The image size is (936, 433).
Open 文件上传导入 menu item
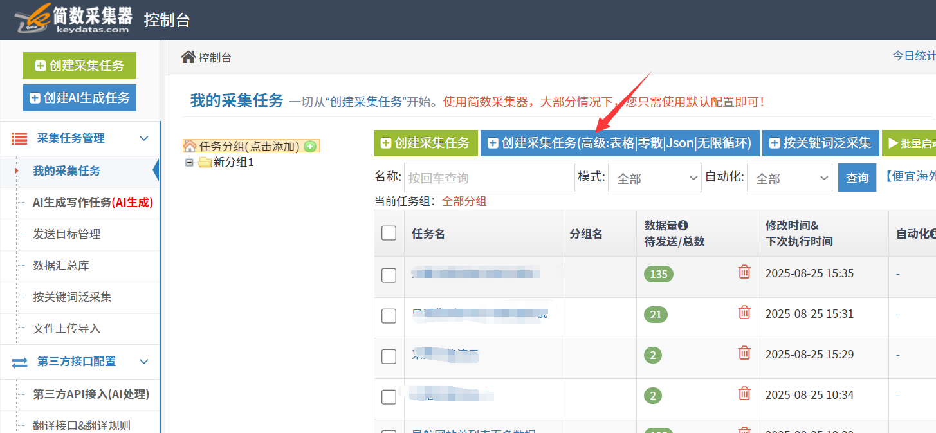pos(67,329)
